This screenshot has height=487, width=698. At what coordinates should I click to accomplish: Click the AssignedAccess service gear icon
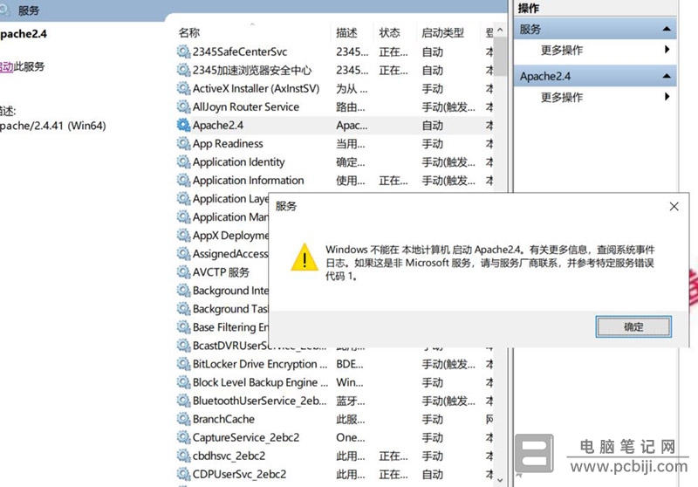(x=183, y=253)
